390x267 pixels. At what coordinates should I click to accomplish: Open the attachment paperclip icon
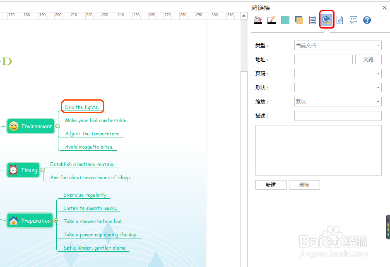[x=339, y=19]
